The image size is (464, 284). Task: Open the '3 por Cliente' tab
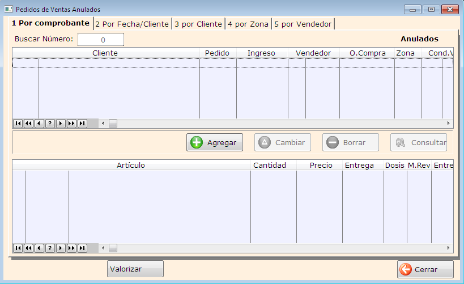pyautogui.click(x=198, y=24)
